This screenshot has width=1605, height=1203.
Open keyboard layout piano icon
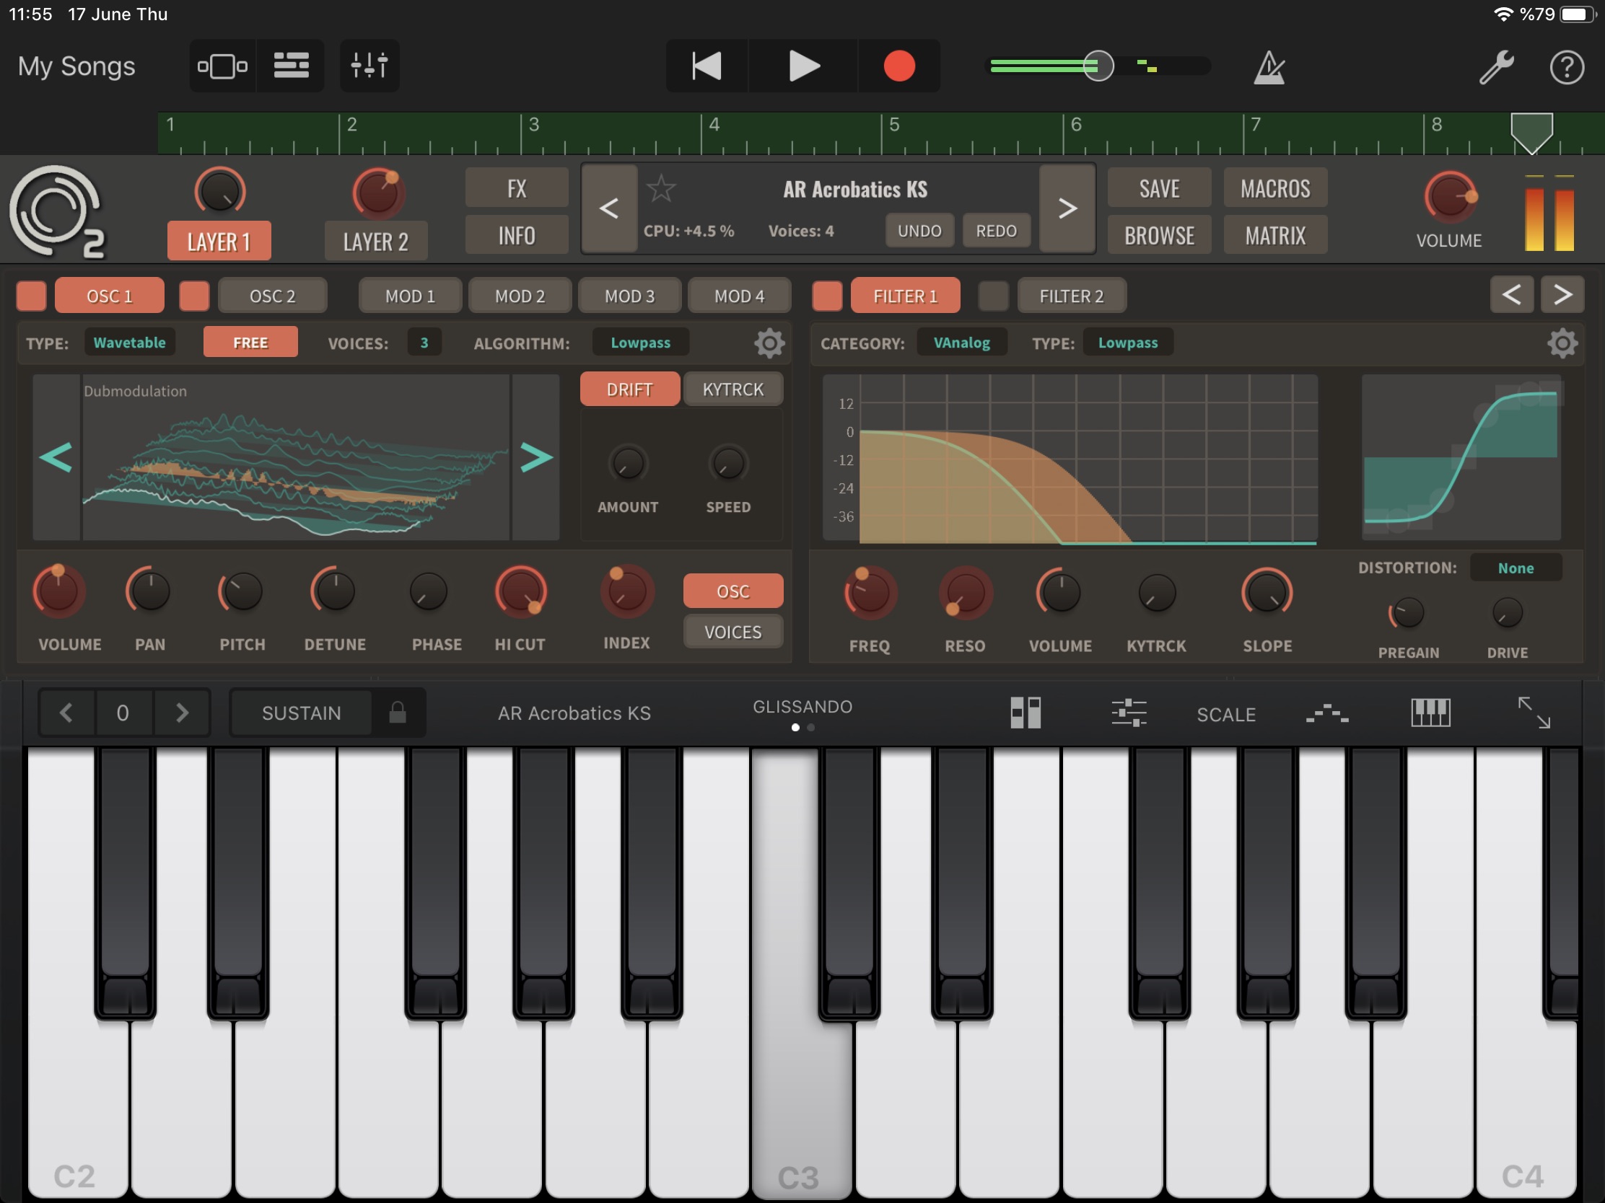[x=1430, y=713]
